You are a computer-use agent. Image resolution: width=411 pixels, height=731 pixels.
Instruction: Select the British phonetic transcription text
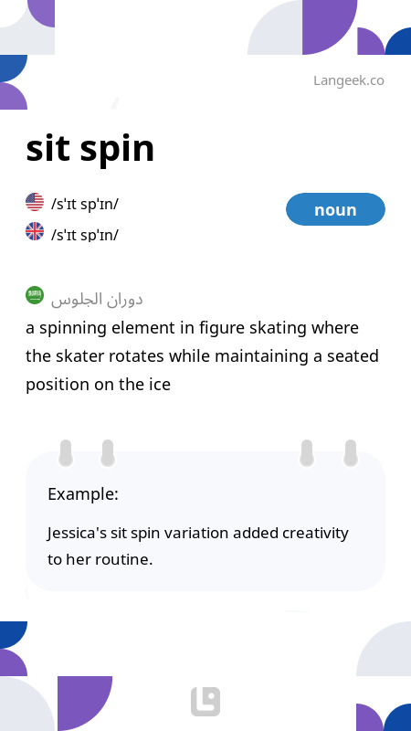[85, 235]
